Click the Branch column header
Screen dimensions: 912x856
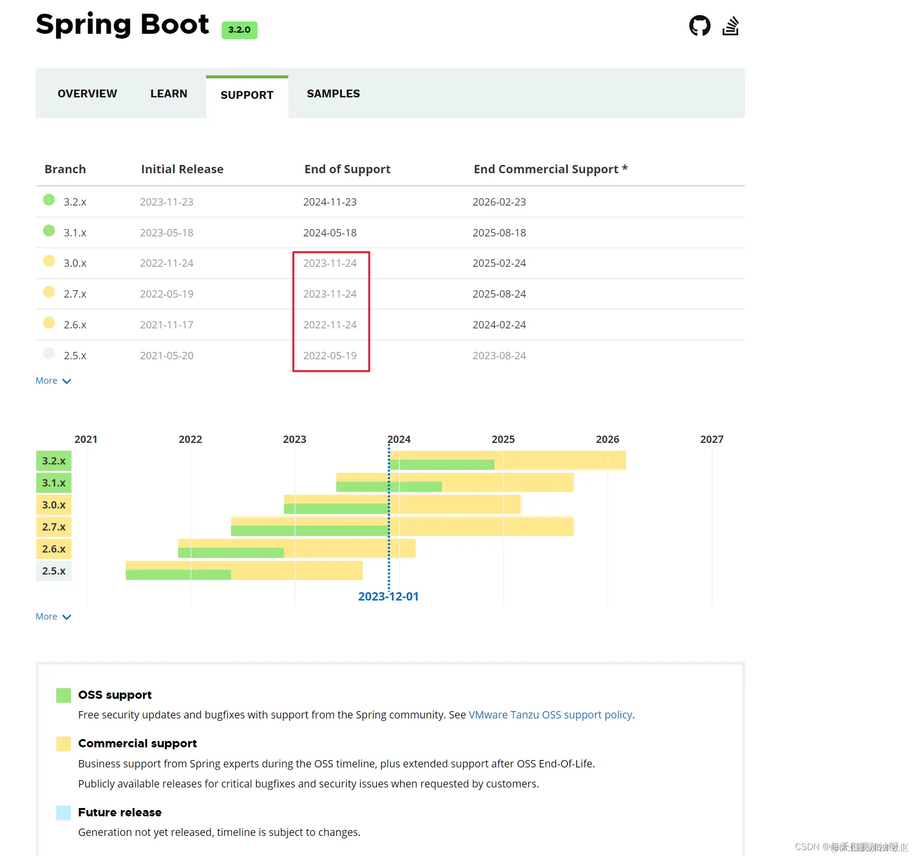click(x=65, y=169)
